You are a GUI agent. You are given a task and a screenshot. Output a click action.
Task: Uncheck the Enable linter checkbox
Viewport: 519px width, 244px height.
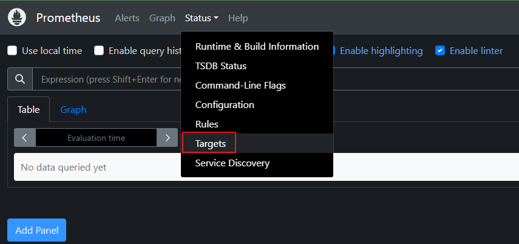440,50
